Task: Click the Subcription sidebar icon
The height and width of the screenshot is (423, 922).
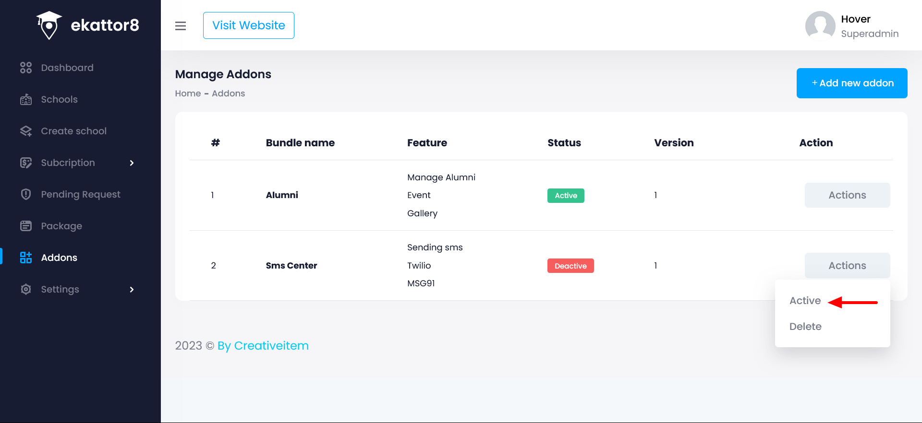Action: point(26,163)
